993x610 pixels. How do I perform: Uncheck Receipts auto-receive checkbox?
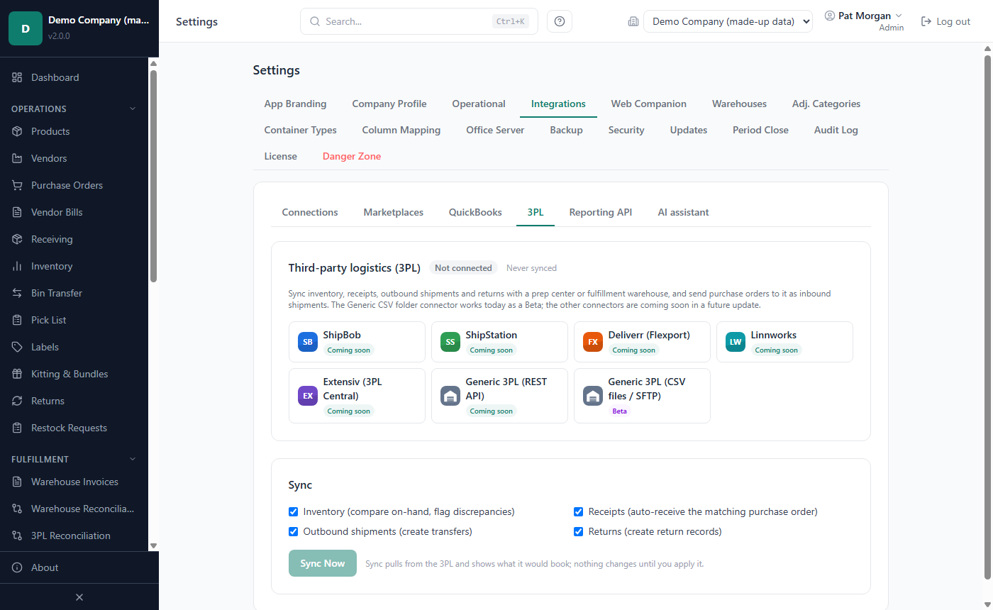coord(579,511)
